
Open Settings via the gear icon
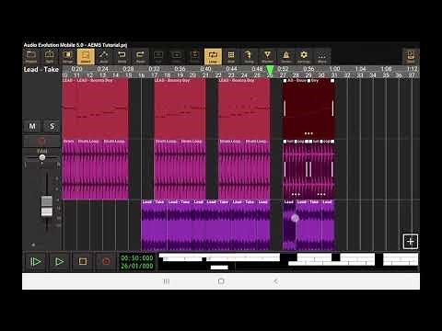coord(304,57)
